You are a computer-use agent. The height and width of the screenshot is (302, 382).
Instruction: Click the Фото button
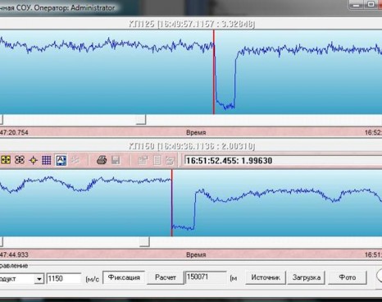click(x=348, y=277)
